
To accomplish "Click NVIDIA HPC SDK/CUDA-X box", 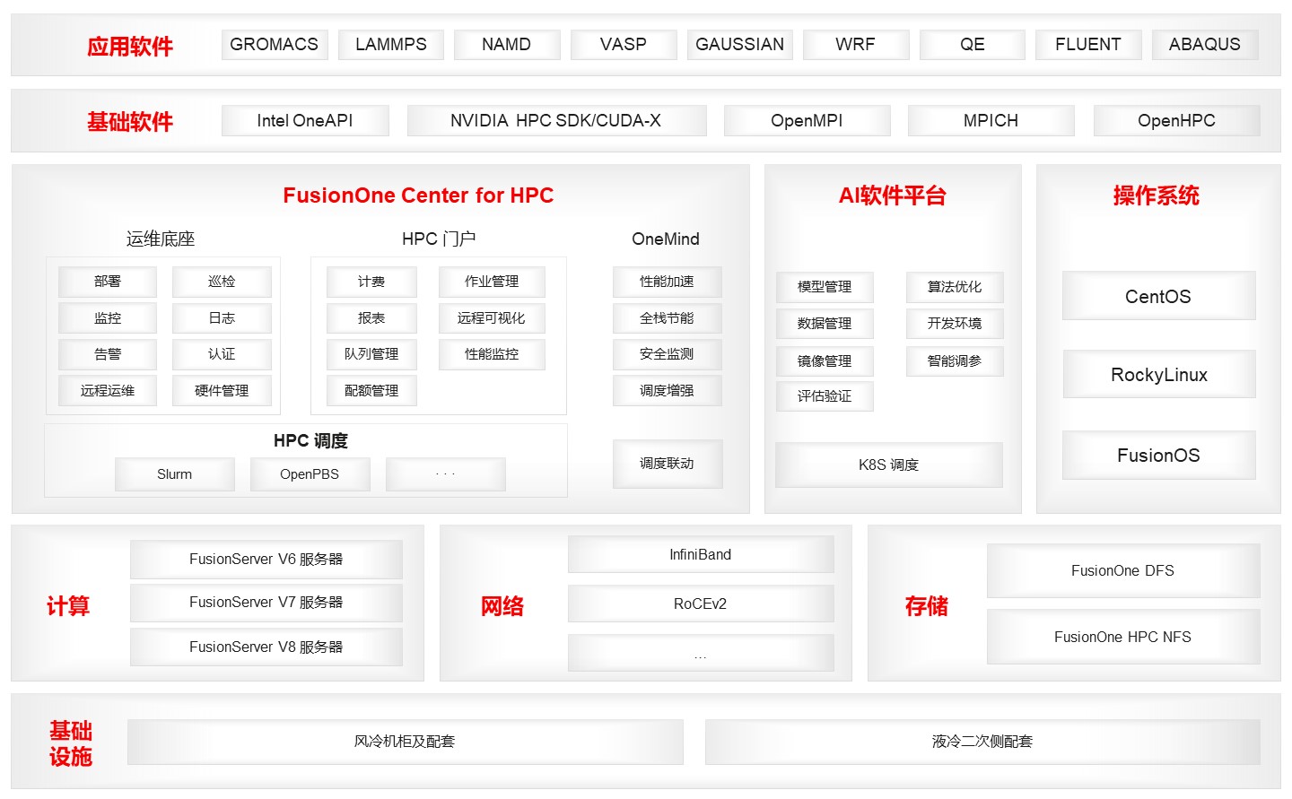I will pos(556,120).
